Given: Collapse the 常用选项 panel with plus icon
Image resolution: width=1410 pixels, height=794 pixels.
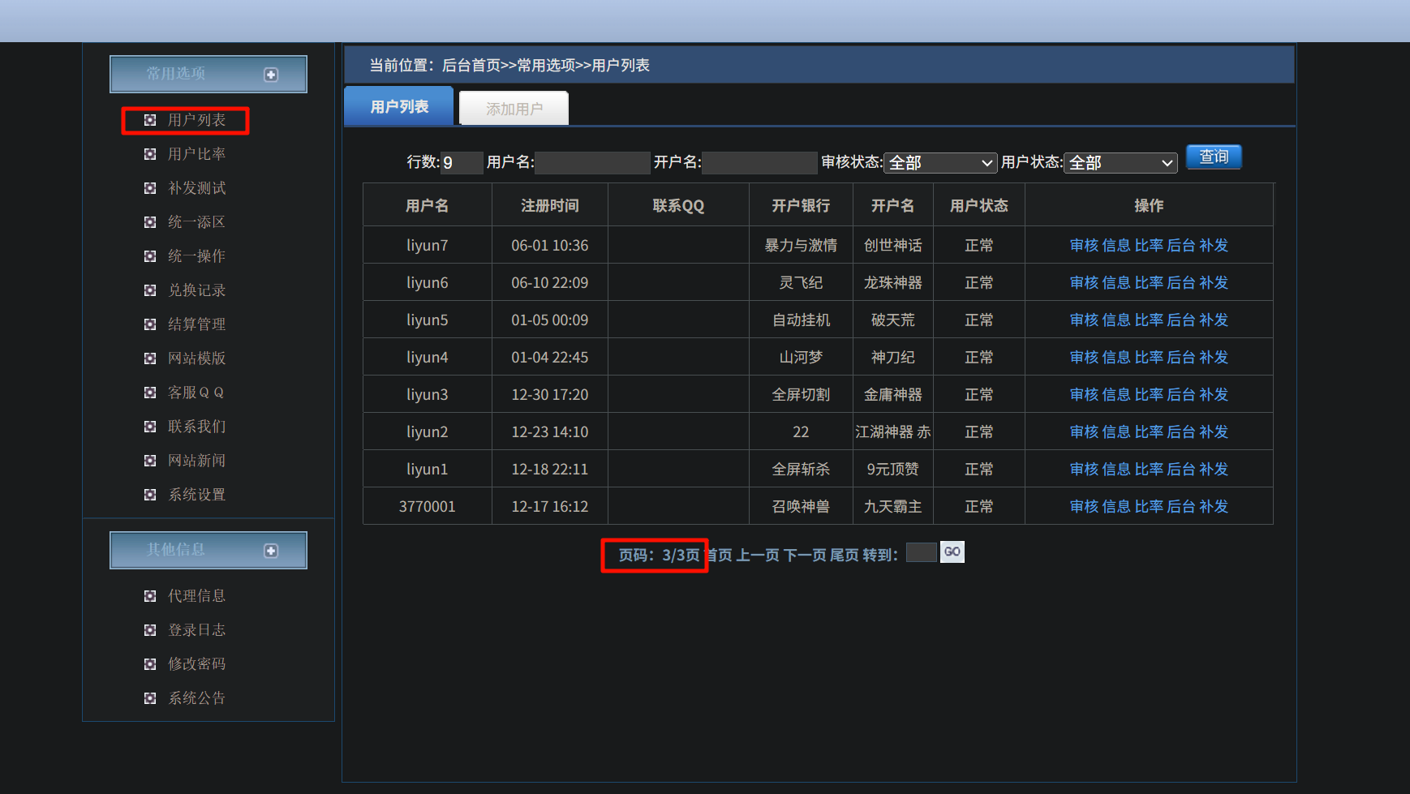Looking at the screenshot, I should [271, 75].
